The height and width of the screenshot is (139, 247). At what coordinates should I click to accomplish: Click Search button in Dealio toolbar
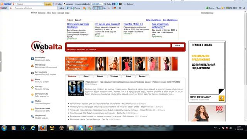pyautogui.click(x=48, y=4)
